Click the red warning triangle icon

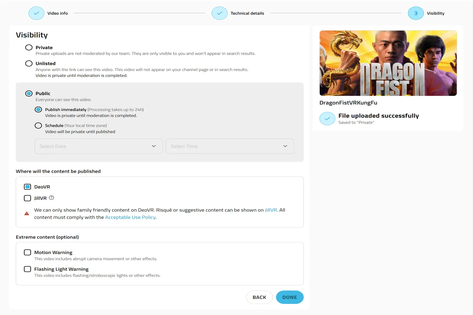point(27,213)
